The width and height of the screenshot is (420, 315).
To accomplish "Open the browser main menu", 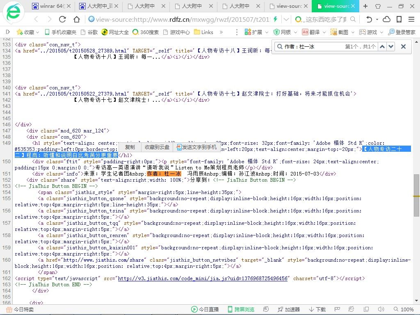I will (x=411, y=19).
